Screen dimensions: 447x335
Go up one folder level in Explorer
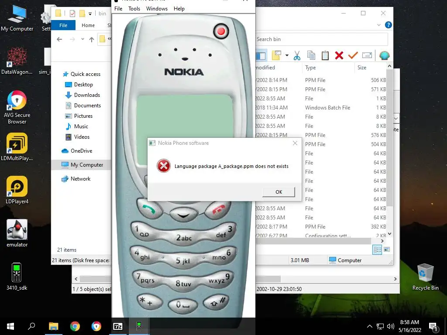[92, 39]
